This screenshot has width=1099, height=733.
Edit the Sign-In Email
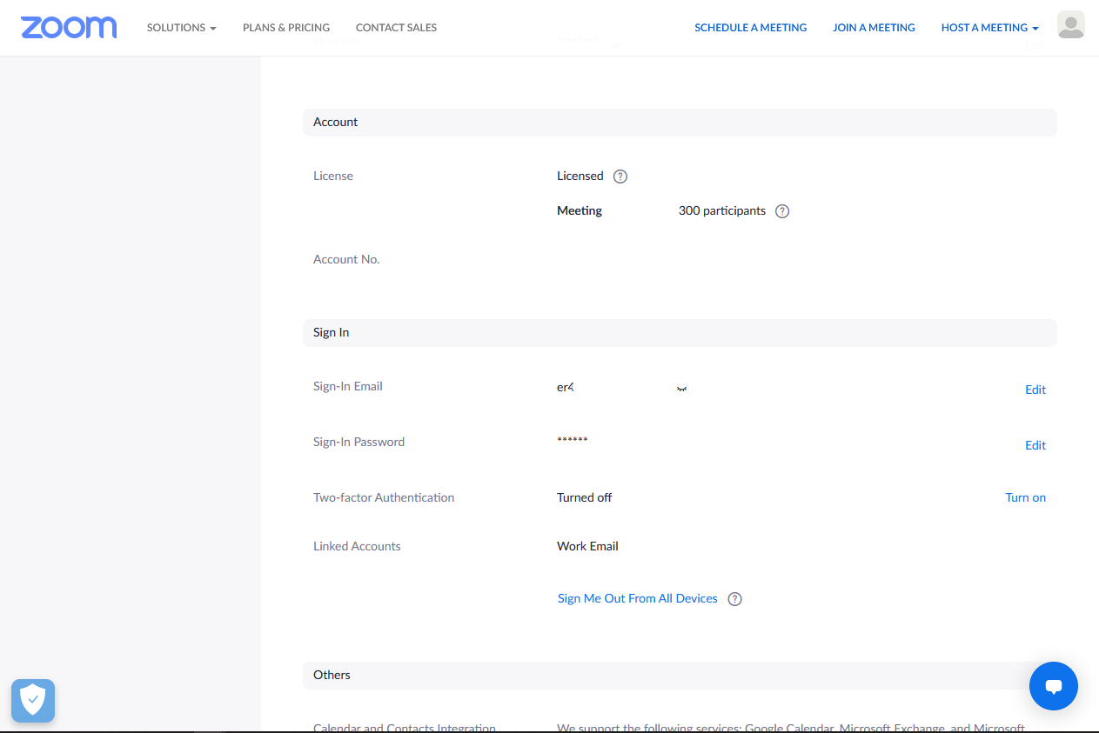pyautogui.click(x=1035, y=390)
